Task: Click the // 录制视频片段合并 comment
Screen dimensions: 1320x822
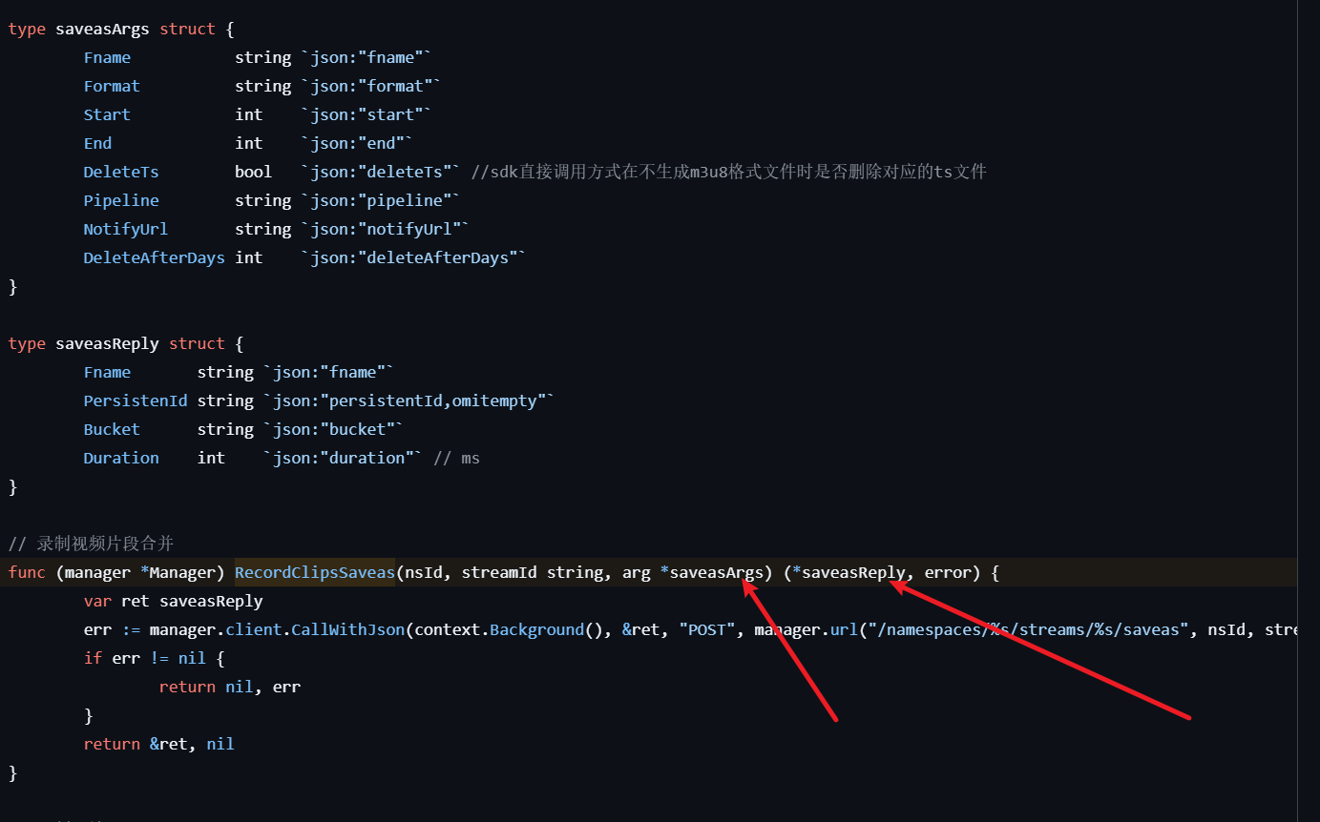Action: click(x=91, y=544)
